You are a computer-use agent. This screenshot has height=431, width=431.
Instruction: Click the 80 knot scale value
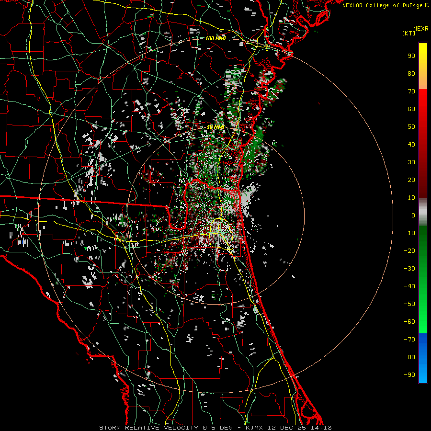point(411,73)
